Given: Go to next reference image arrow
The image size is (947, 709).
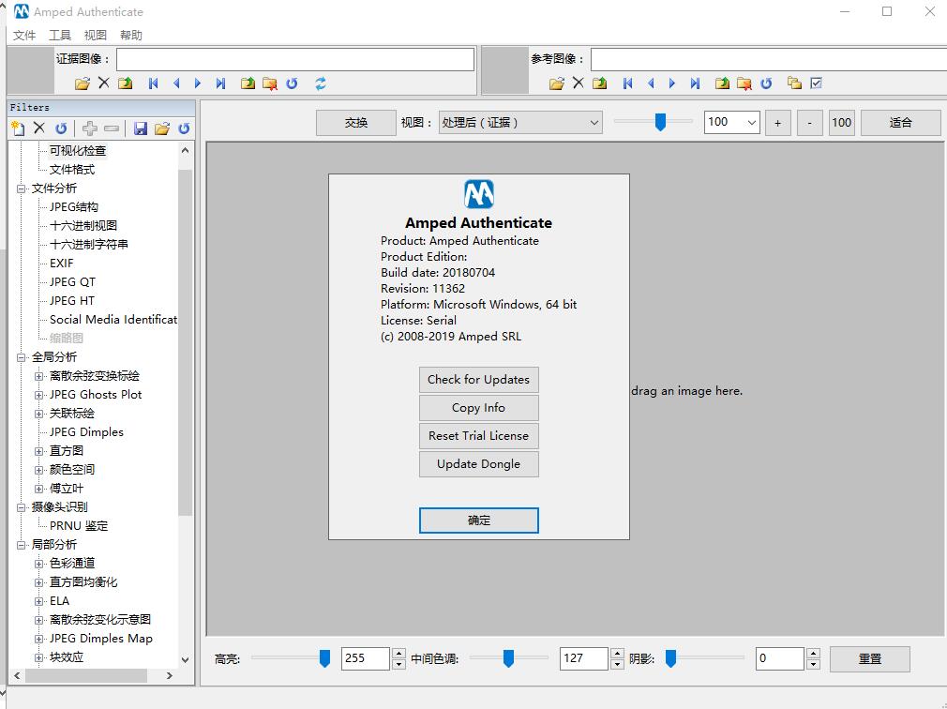Looking at the screenshot, I should point(672,83).
